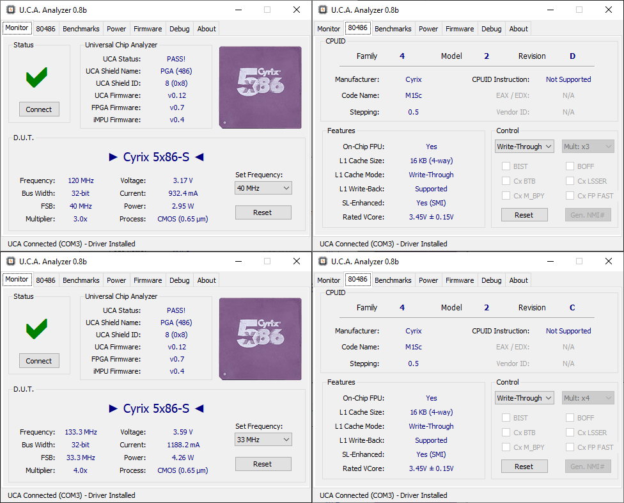624x503 pixels.
Task: Click the Connect button in the 133.3 MHz window
Action: tap(39, 360)
